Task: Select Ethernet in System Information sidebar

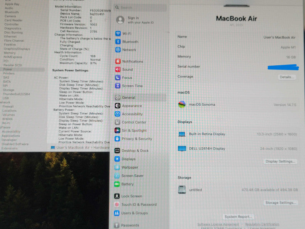Action: coord(10,36)
